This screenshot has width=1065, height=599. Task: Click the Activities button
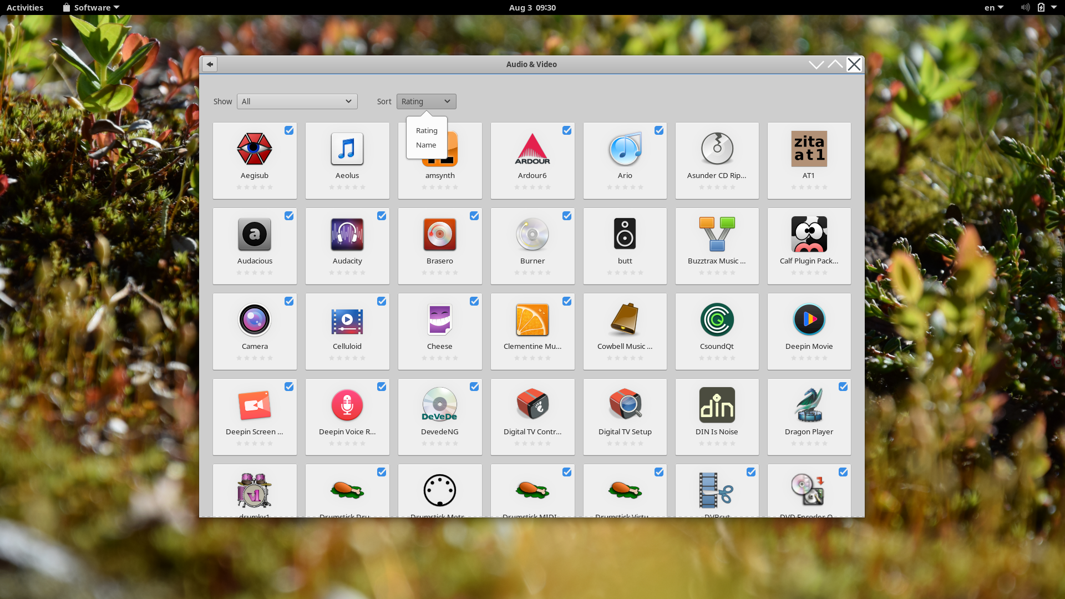(25, 7)
